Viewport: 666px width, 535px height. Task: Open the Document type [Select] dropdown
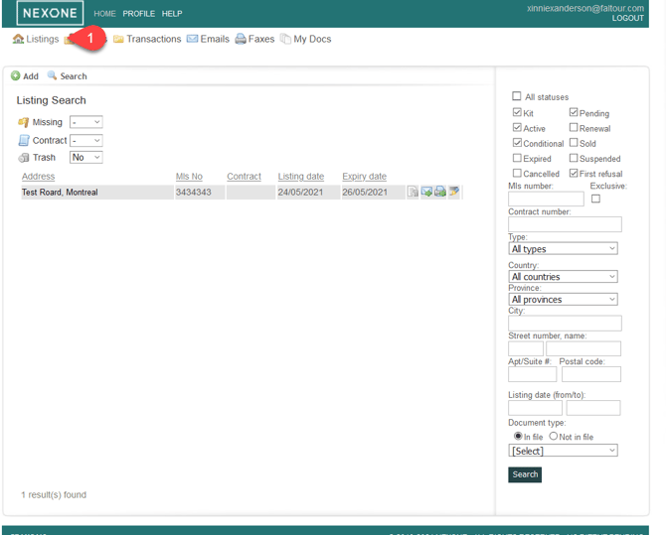[563, 451]
